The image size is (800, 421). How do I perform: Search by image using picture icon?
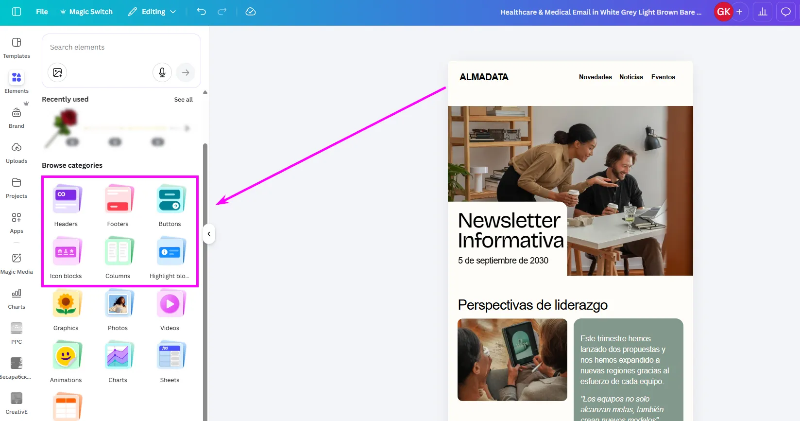point(57,72)
